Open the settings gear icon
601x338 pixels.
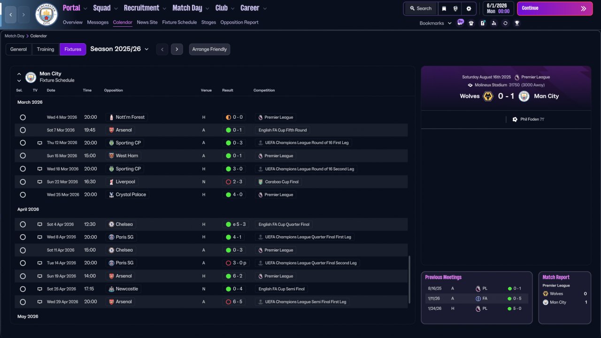click(469, 8)
